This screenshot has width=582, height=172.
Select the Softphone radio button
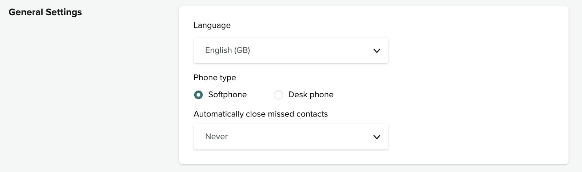tap(198, 95)
